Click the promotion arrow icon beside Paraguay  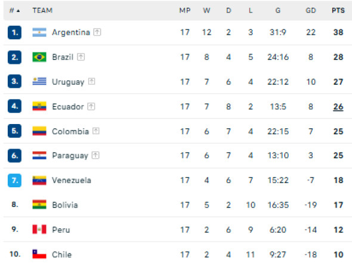tap(95, 155)
